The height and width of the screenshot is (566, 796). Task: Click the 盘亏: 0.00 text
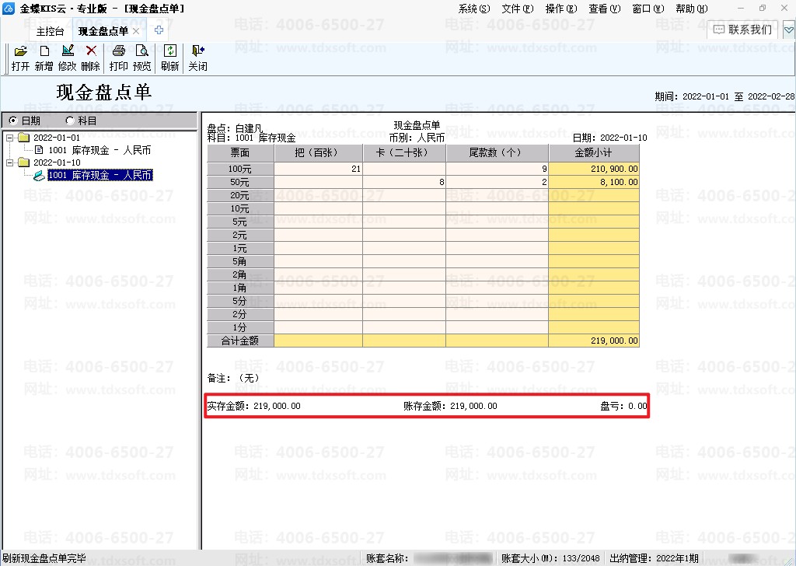pyautogui.click(x=623, y=406)
